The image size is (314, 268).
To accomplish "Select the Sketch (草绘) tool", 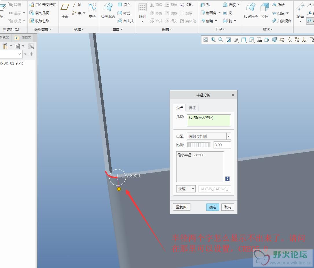I will click(x=92, y=11).
